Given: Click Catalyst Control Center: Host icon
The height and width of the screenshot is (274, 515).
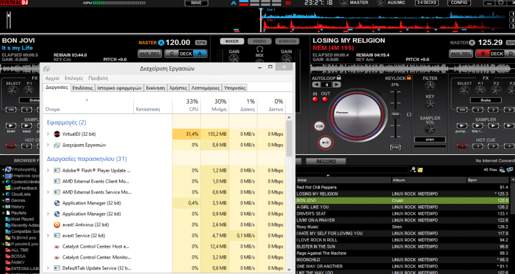Looking at the screenshot, I should click(x=57, y=246).
